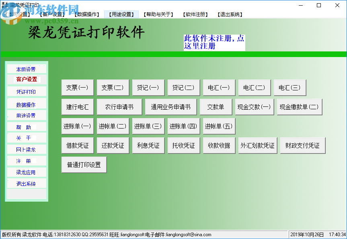347x239 pixels.
Task: Select the 电汇(三) wire transfer form
Action: [x=290, y=87]
